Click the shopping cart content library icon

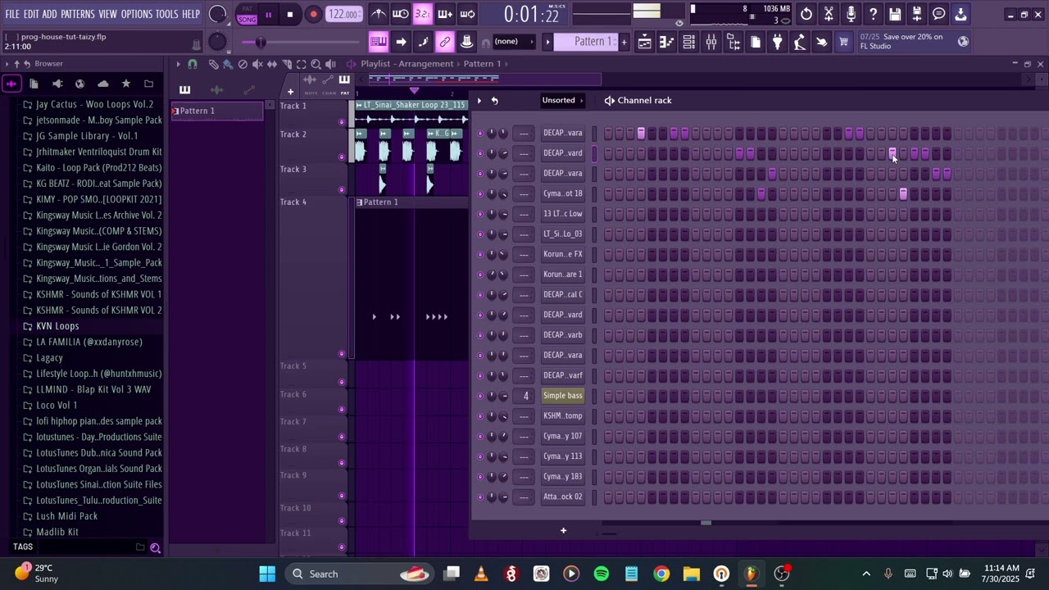point(843,42)
